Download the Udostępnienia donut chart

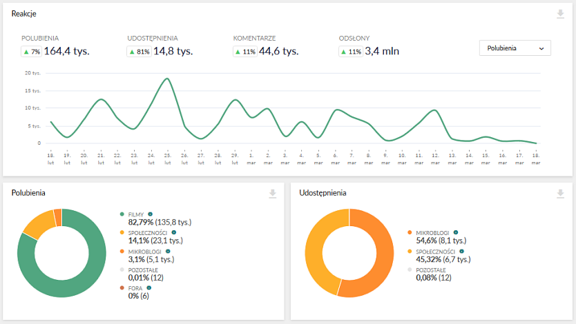[x=560, y=194]
